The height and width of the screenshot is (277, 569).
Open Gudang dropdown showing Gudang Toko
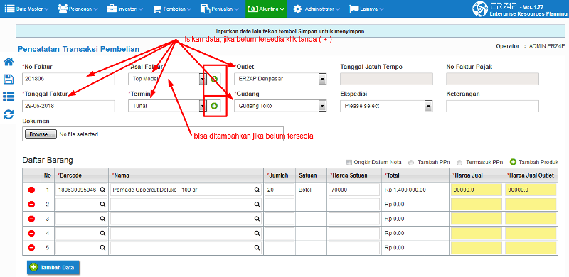(x=280, y=106)
